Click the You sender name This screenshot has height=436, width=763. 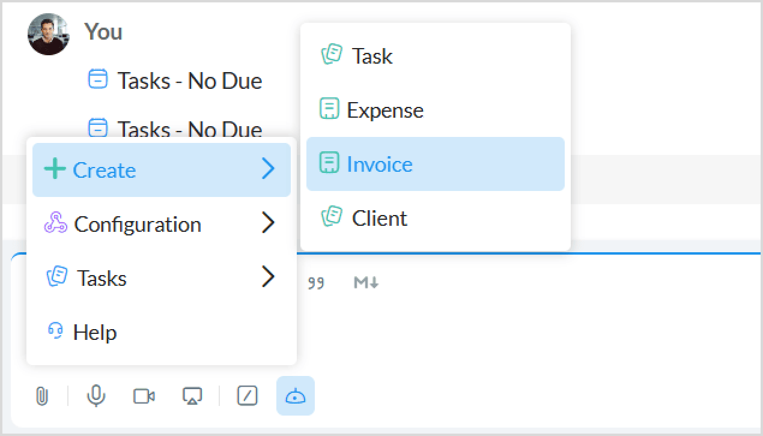(103, 31)
